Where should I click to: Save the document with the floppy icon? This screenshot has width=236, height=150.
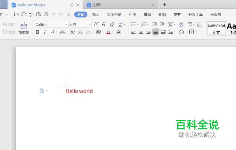tap(24, 14)
